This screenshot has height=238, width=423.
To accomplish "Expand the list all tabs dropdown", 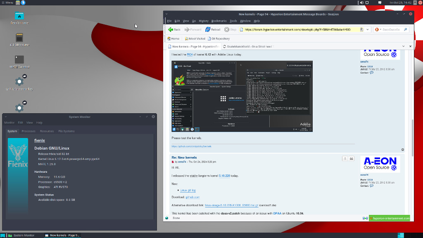I will coord(403,46).
